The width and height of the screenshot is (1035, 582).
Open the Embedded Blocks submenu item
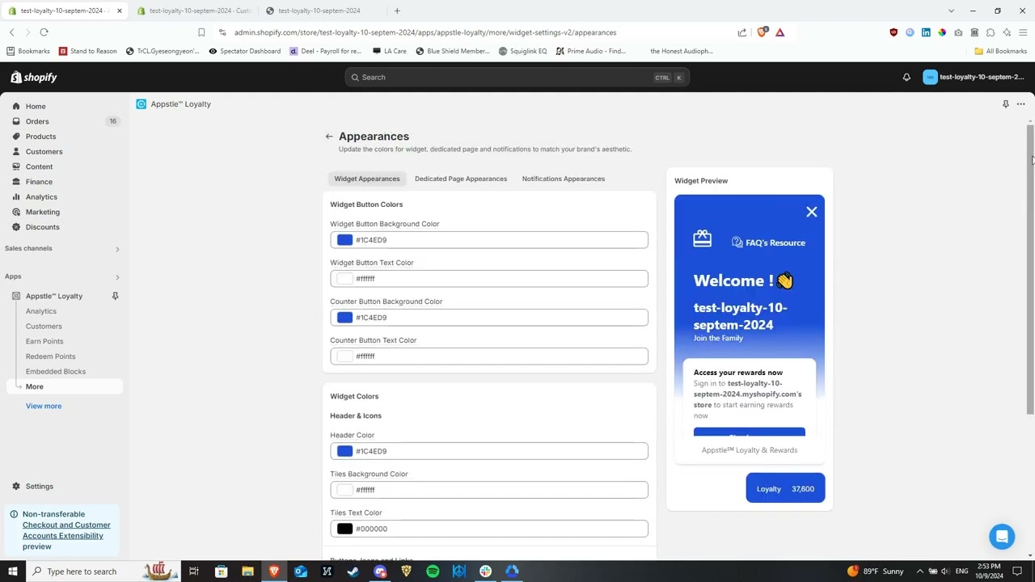[56, 372]
